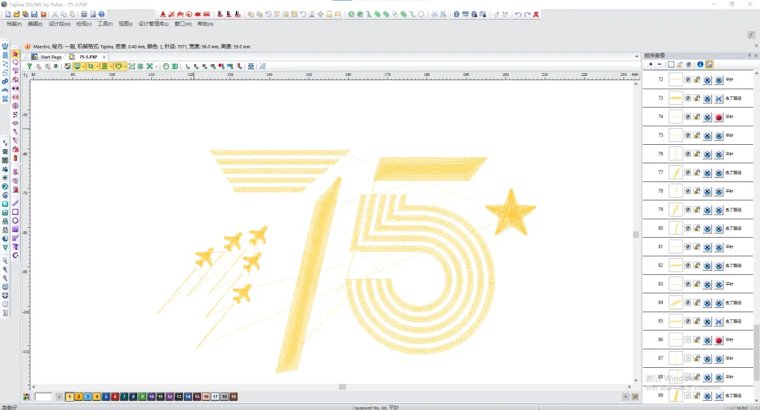The height and width of the screenshot is (410, 760).
Task: Toggle visibility eye of segment 83
Action: point(688,284)
